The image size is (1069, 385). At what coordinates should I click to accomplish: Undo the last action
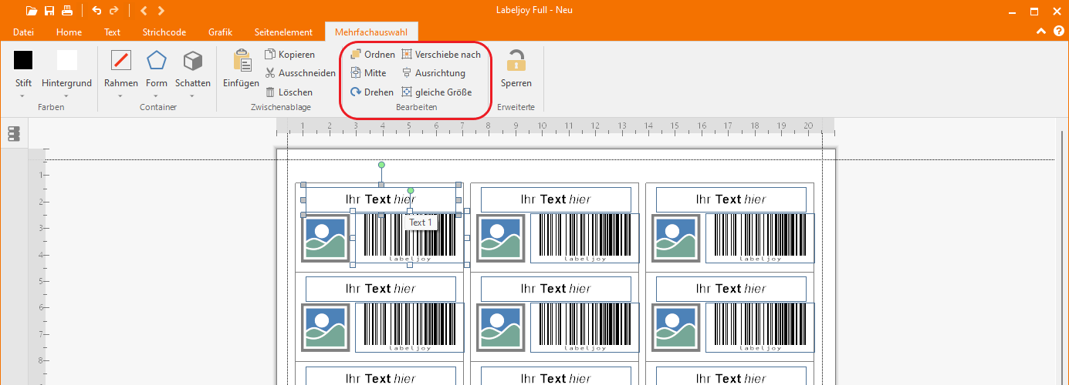pyautogui.click(x=96, y=11)
